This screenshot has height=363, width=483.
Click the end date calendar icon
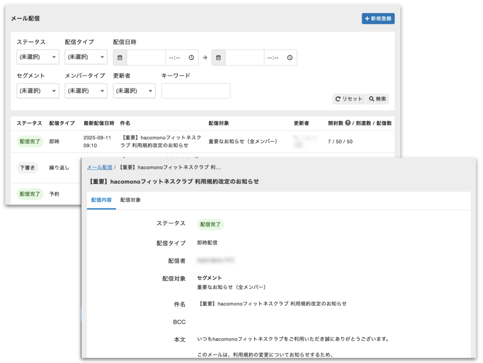point(218,58)
